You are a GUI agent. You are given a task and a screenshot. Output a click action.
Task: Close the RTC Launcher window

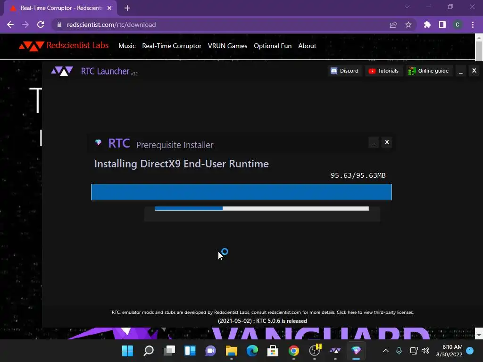475,71
